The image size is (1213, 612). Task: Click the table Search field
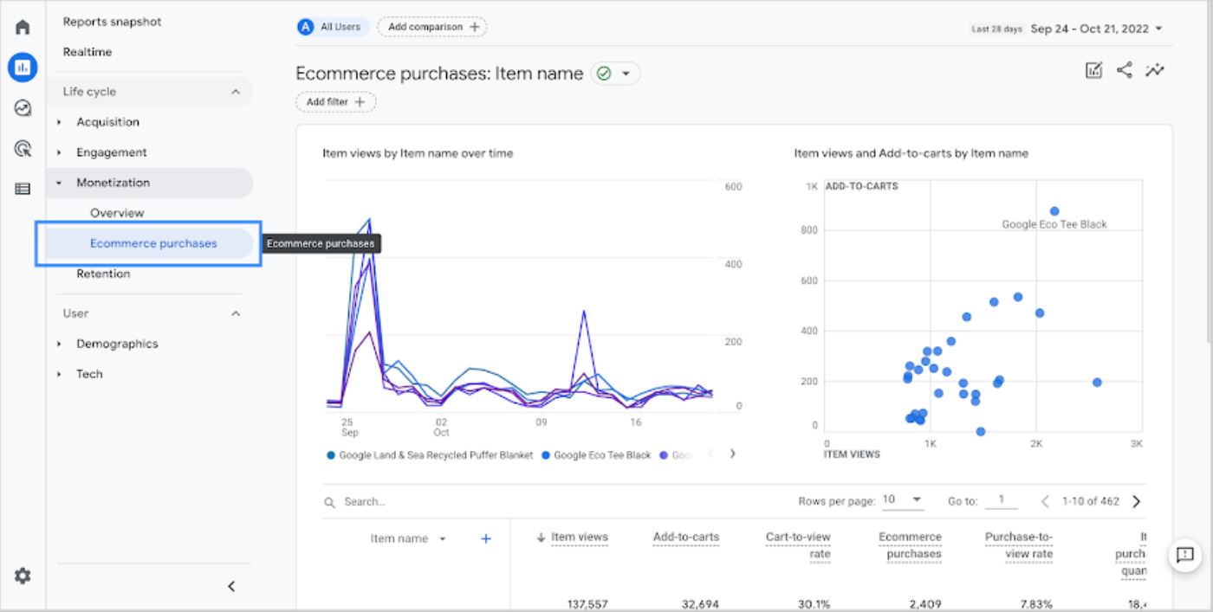coord(555,502)
